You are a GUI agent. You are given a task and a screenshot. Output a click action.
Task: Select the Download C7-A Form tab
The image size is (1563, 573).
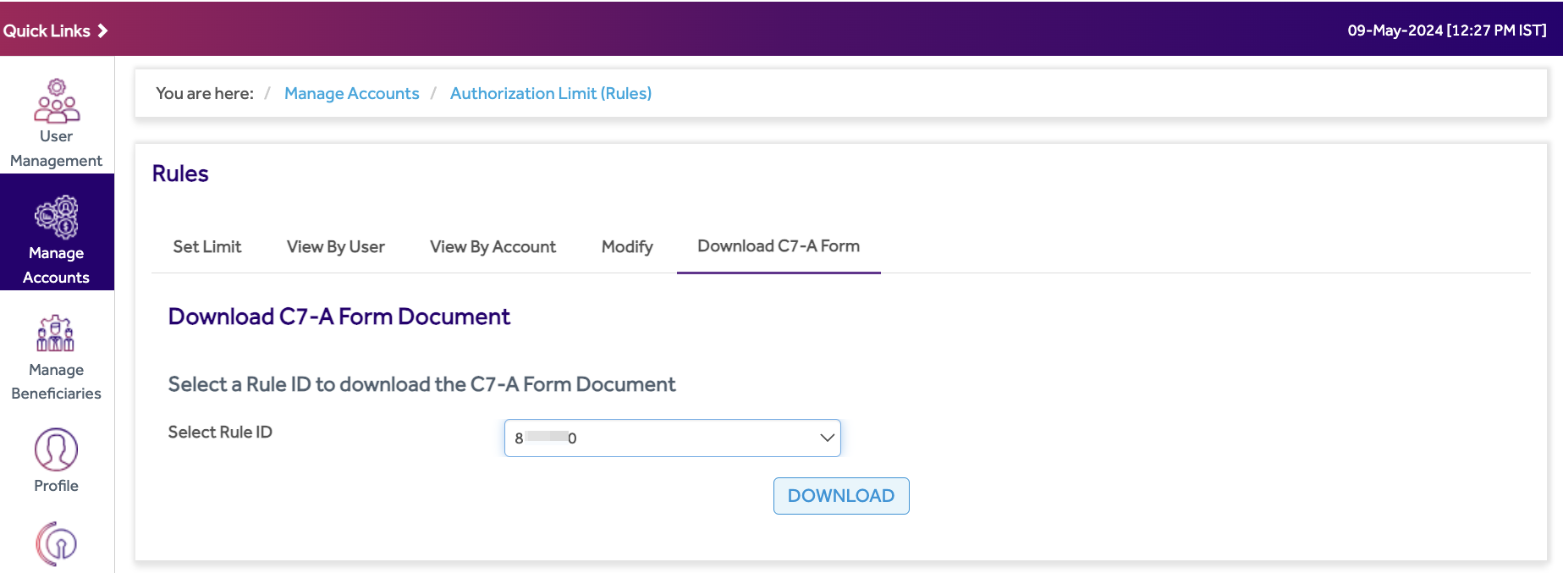(x=779, y=246)
